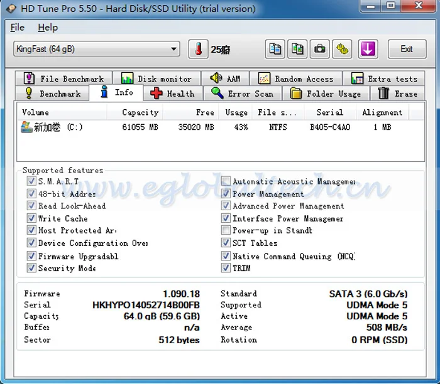Toggle the Firmware Upgradable checkbox
Screen dimensions: 440x384
point(31,256)
